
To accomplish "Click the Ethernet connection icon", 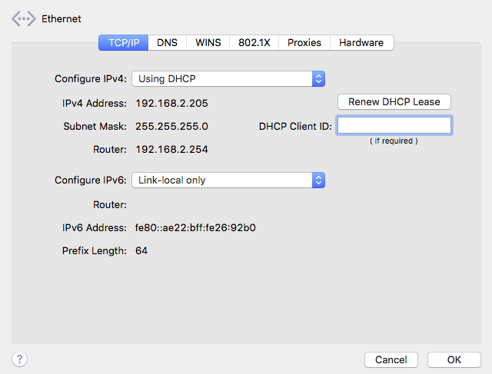I will point(24,18).
